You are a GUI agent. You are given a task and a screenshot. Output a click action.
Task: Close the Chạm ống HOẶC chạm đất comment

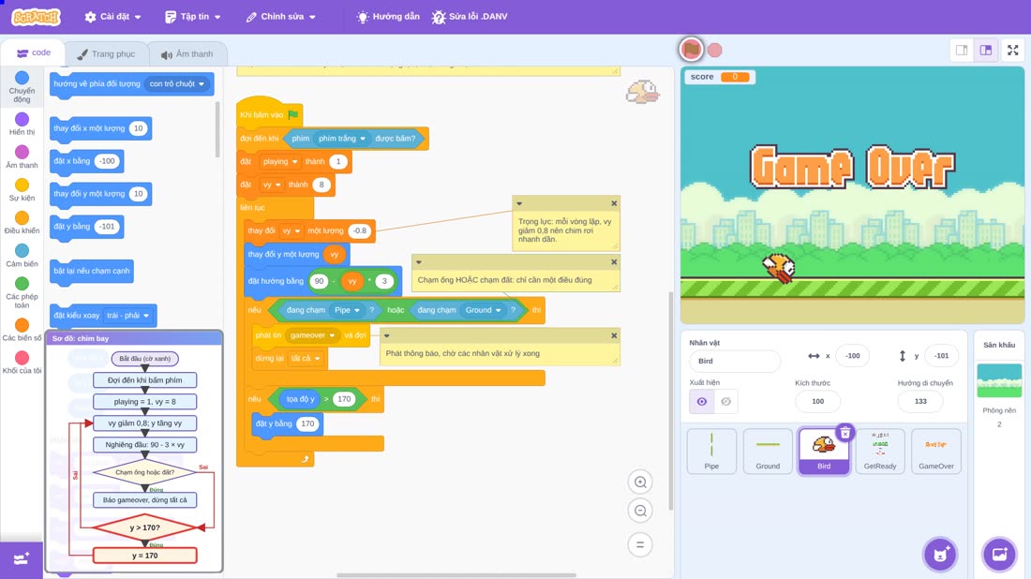(614, 262)
